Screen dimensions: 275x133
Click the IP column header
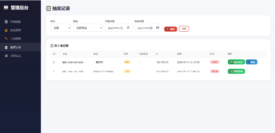click(x=157, y=54)
